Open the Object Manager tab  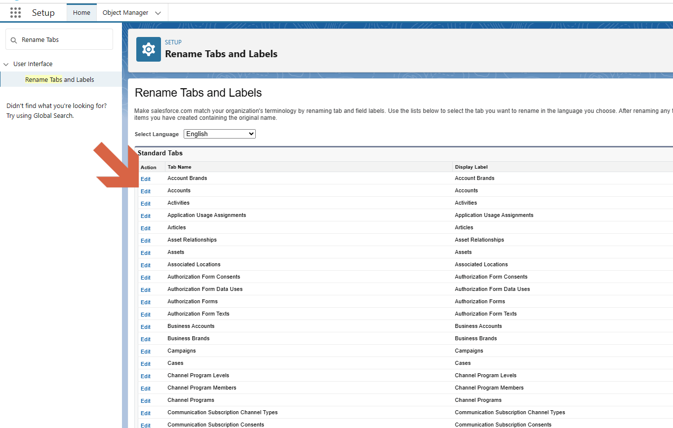(x=125, y=12)
